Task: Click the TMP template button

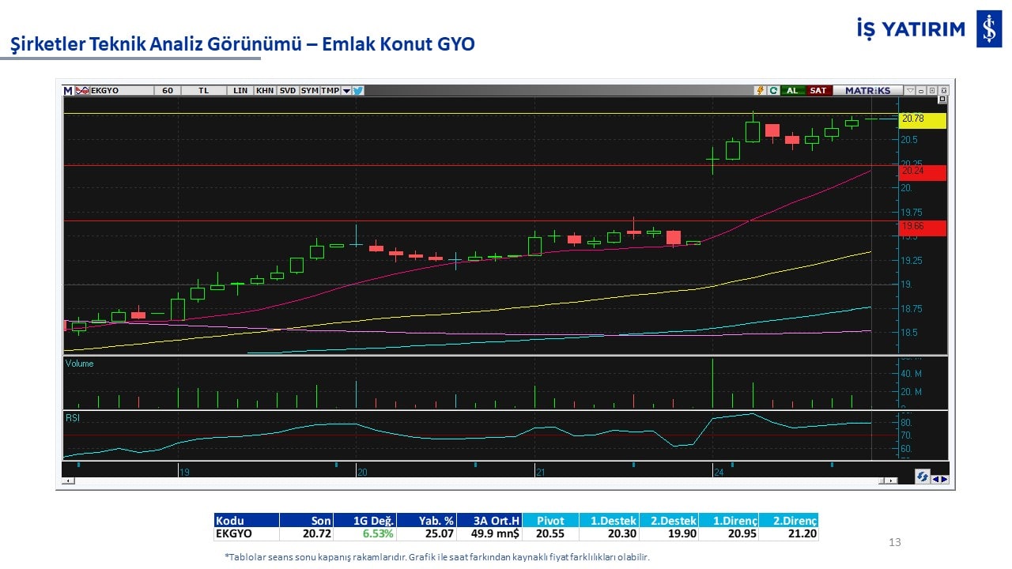Action: 330,91
